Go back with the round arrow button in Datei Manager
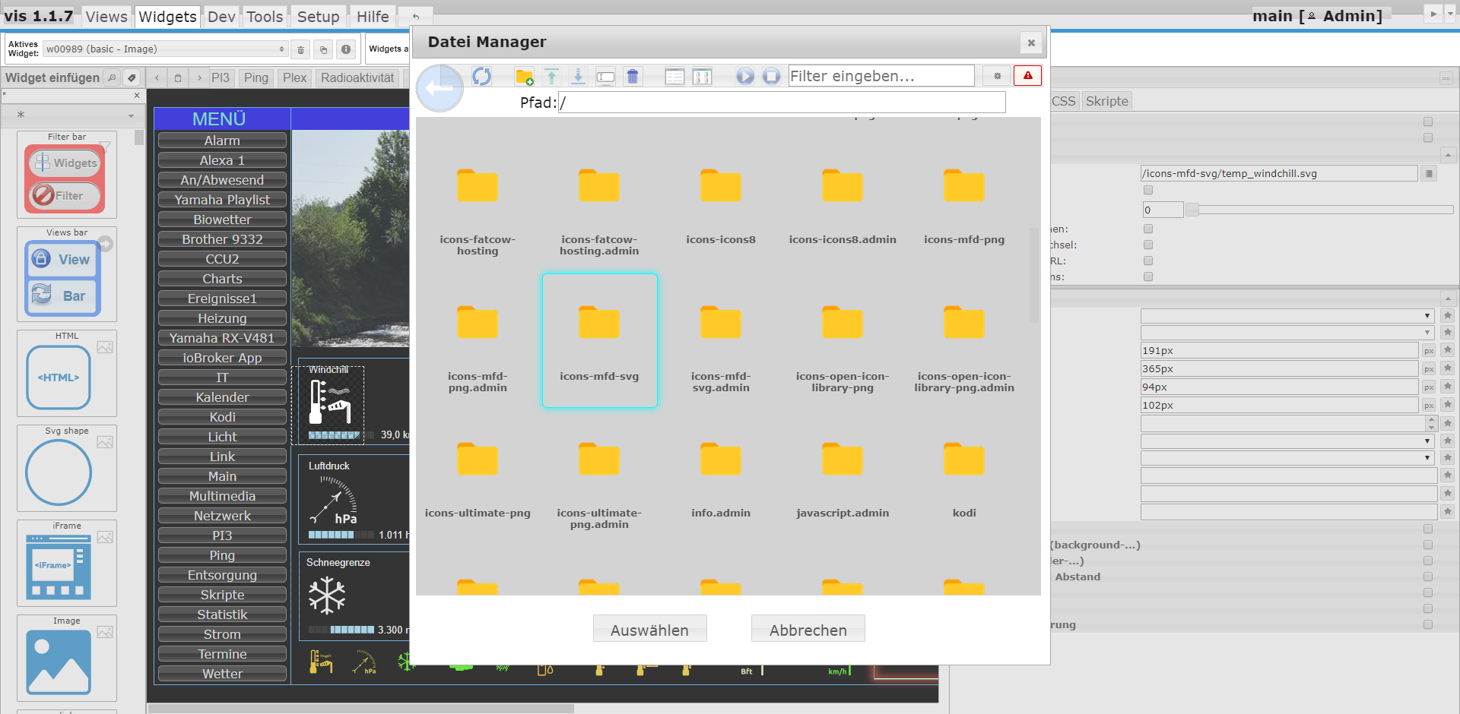 (x=440, y=88)
